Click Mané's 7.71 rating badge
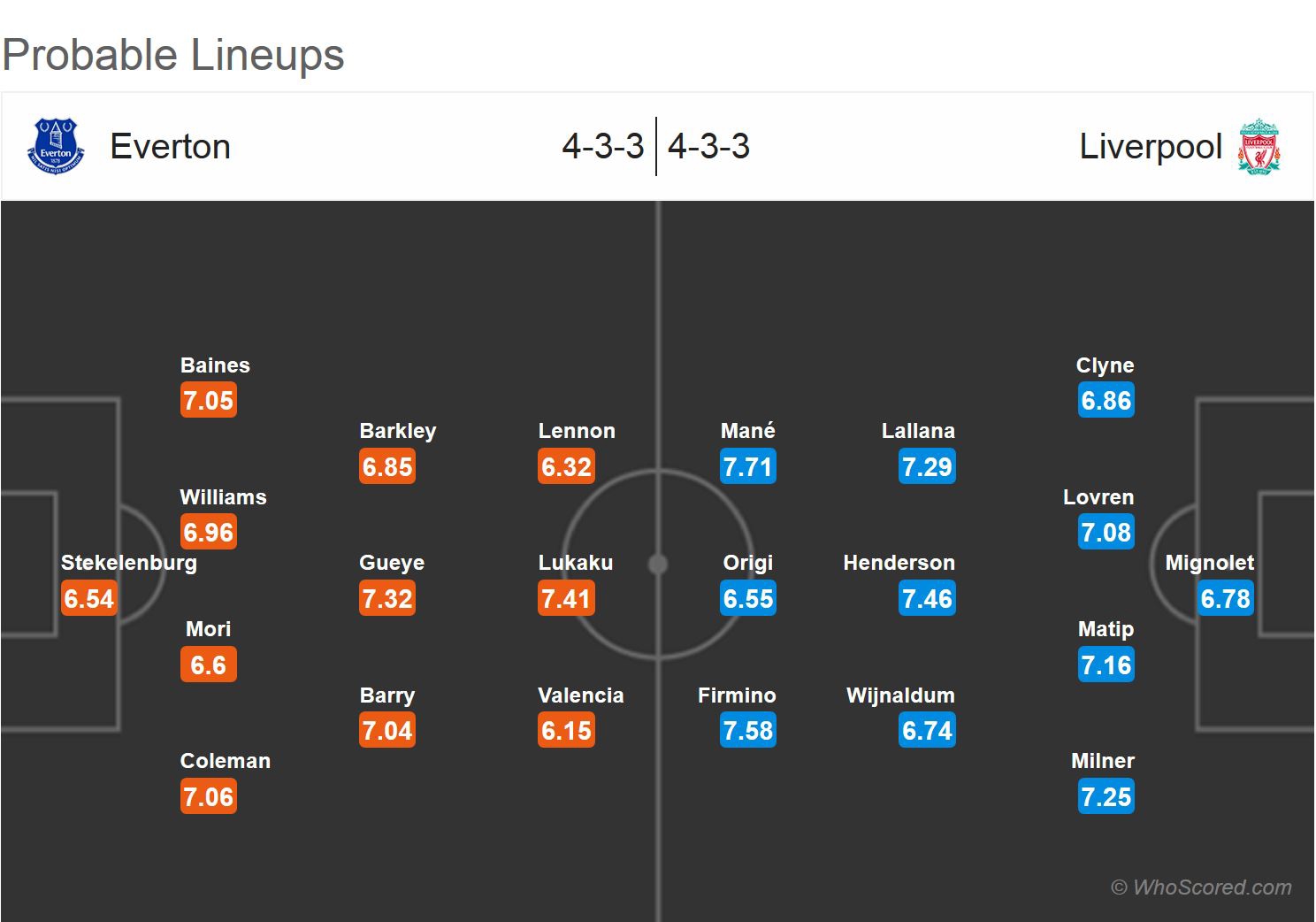Screen dimensions: 1316x922 point(748,466)
